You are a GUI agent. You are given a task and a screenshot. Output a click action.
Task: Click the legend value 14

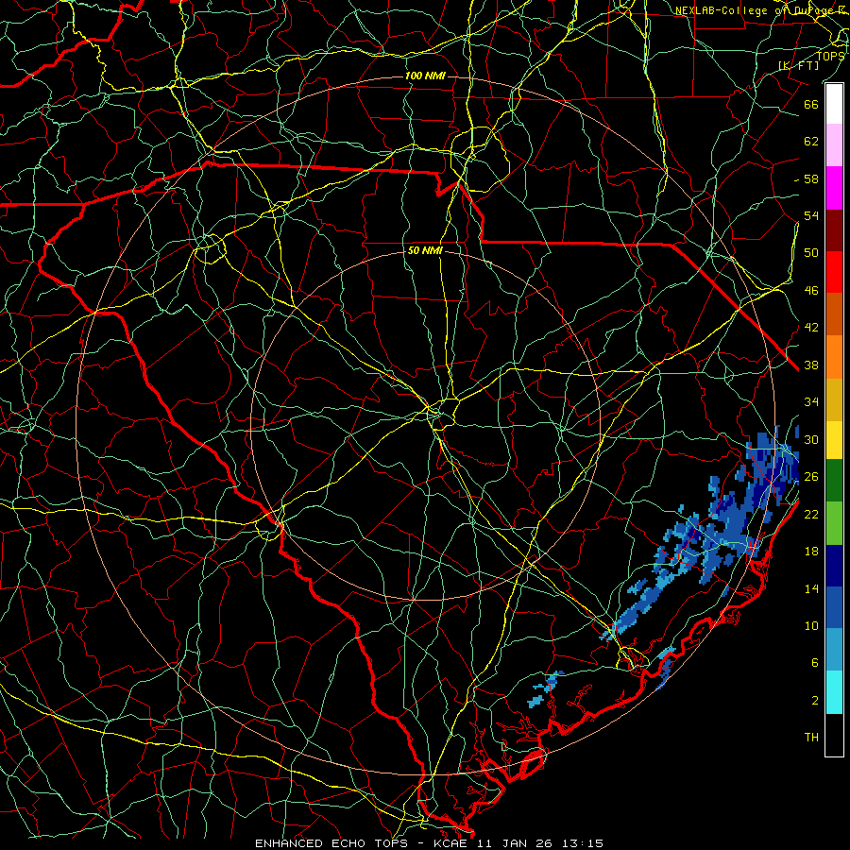tap(811, 588)
